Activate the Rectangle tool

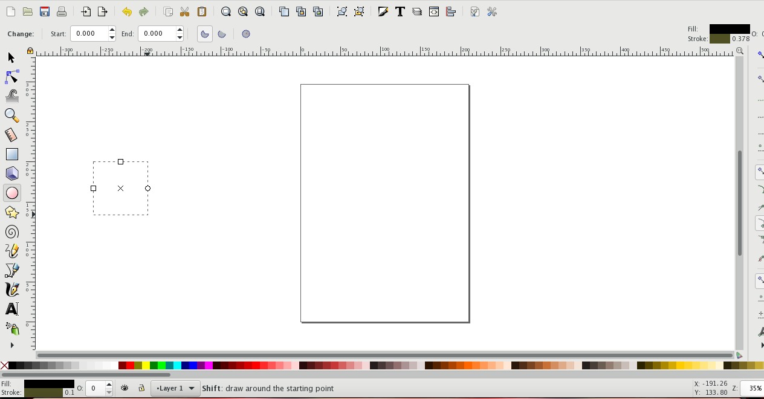coord(11,154)
